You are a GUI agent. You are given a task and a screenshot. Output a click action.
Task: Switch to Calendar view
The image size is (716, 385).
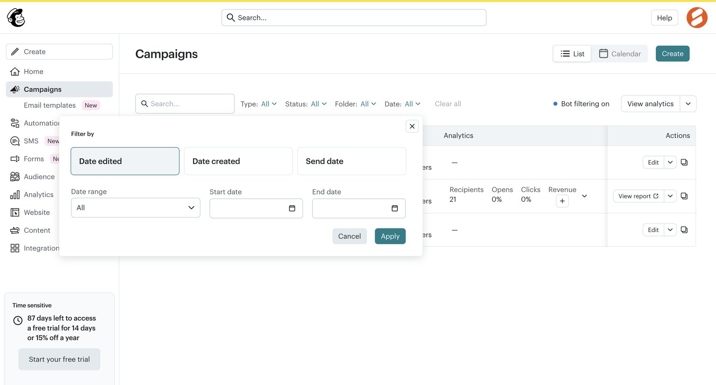(620, 54)
